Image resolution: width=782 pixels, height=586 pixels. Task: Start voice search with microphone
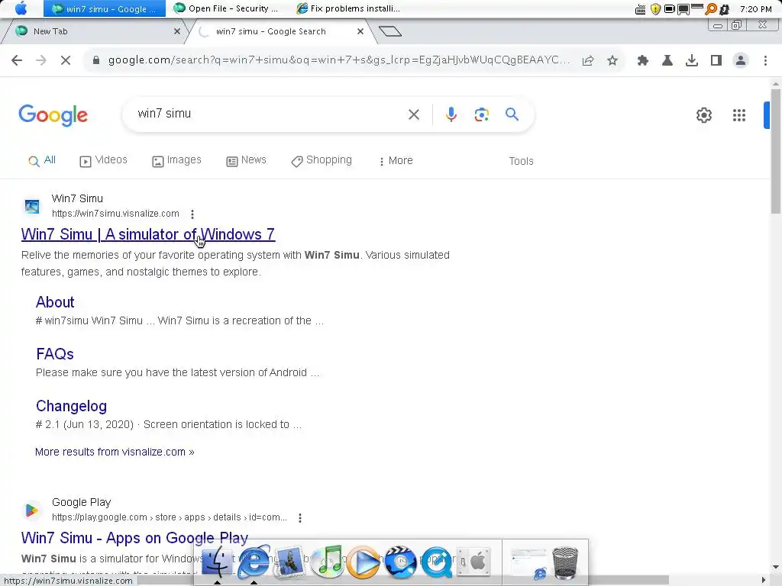point(451,114)
